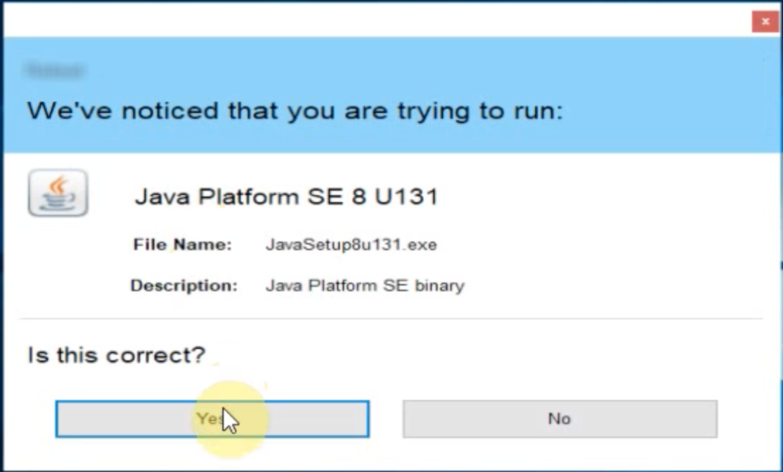783x472 pixels.
Task: Click the Java Platform SE 8 U131 title
Action: pos(287,197)
